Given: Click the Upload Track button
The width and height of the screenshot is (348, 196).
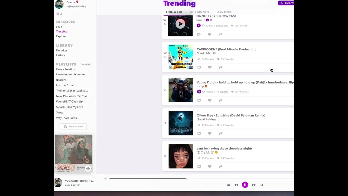Looking at the screenshot, I should pyautogui.click(x=73, y=127).
